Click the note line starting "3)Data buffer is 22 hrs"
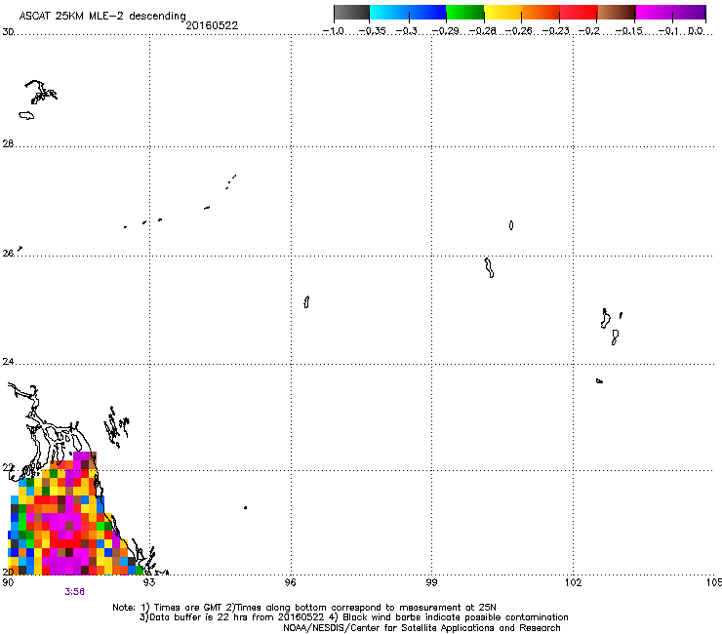This screenshot has width=722, height=634. 353,617
